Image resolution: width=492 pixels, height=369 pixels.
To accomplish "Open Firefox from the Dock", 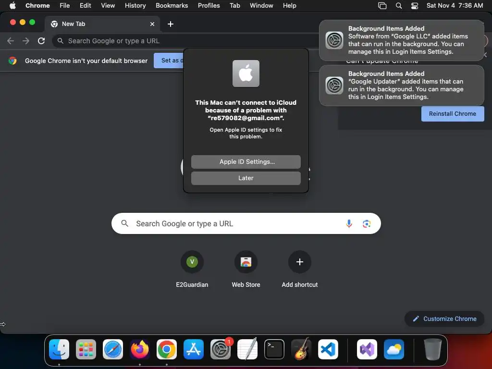I will coord(140,349).
